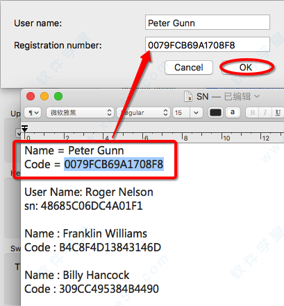Click the font size 15 field
Image resolution: width=284 pixels, height=306 pixels.
point(181,113)
